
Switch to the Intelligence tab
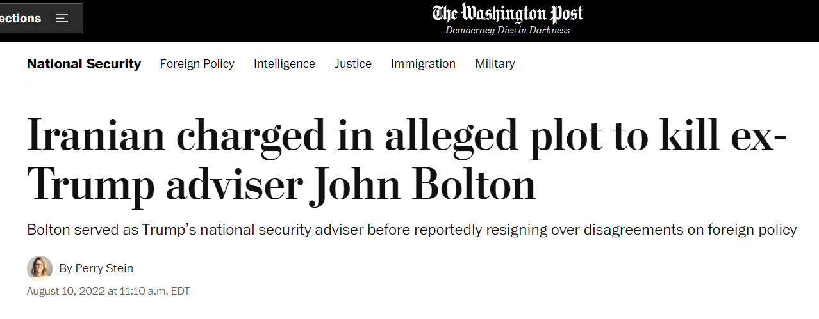(285, 64)
